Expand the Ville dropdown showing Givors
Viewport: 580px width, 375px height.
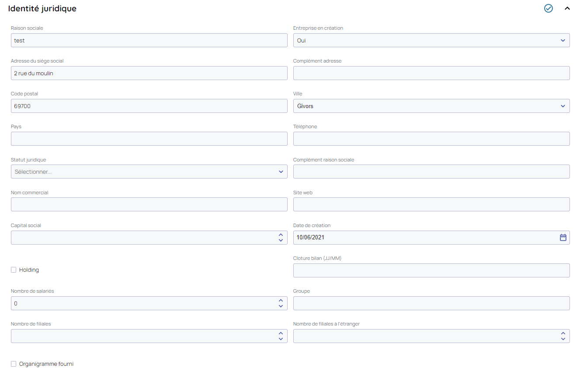[x=431, y=106]
